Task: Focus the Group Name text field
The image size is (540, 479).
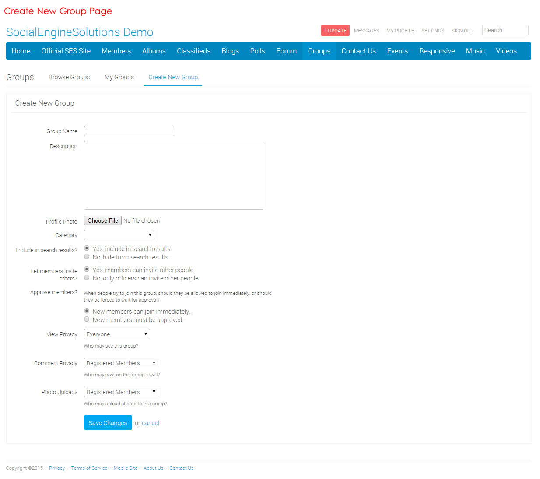Action: (x=129, y=131)
